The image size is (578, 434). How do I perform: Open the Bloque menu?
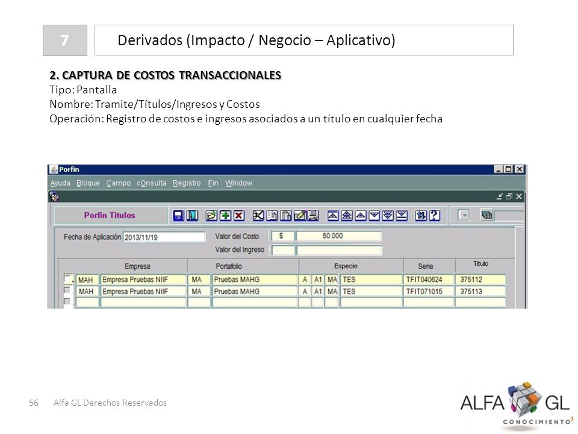[88, 183]
